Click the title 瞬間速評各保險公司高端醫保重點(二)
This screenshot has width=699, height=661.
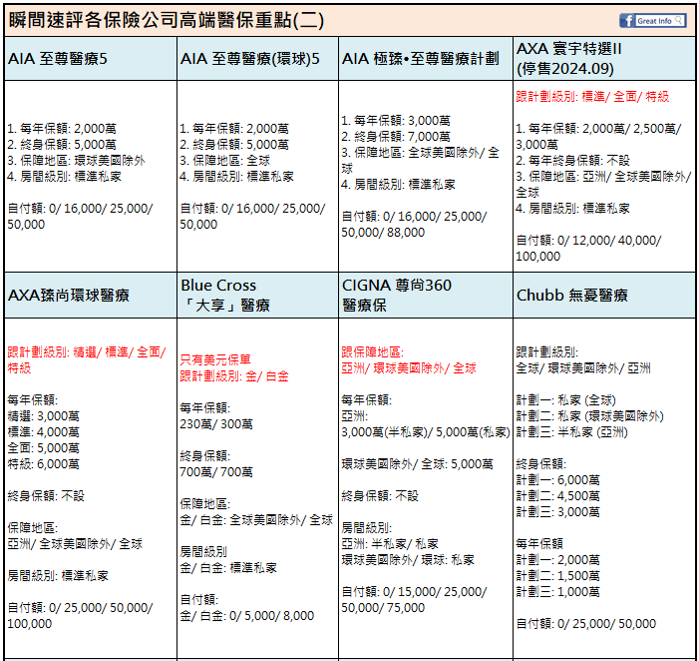point(166,20)
